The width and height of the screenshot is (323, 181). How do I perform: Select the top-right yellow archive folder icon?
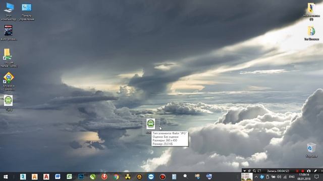(311, 12)
